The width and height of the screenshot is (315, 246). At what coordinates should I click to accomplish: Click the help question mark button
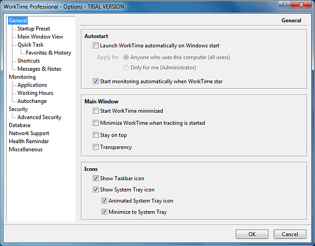pyautogui.click(x=285, y=4)
